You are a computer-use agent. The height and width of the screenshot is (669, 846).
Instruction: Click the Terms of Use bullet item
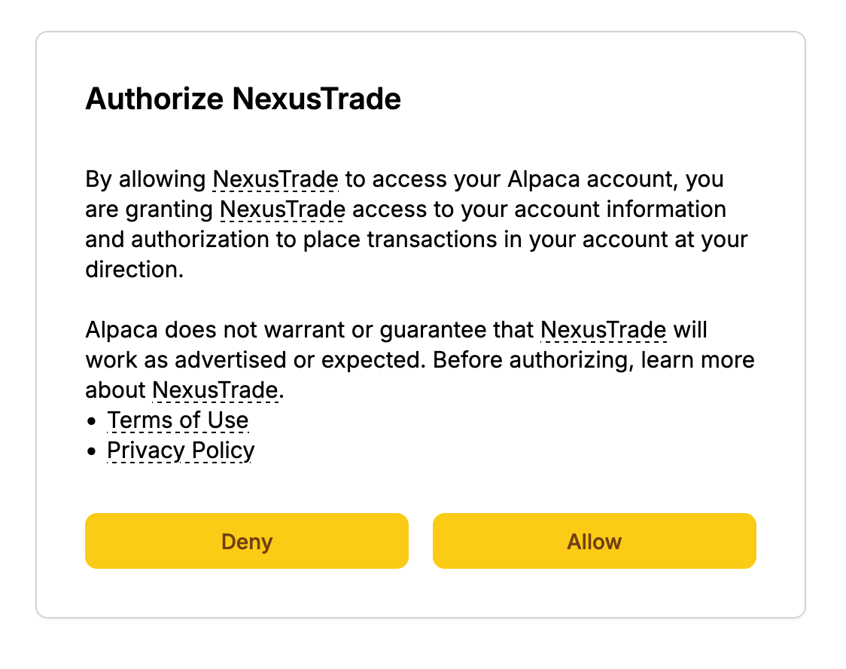[178, 420]
